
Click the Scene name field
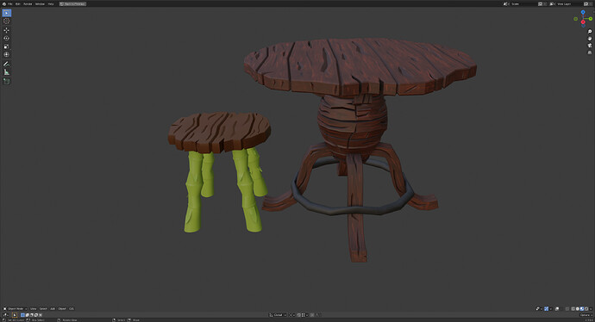point(523,3)
